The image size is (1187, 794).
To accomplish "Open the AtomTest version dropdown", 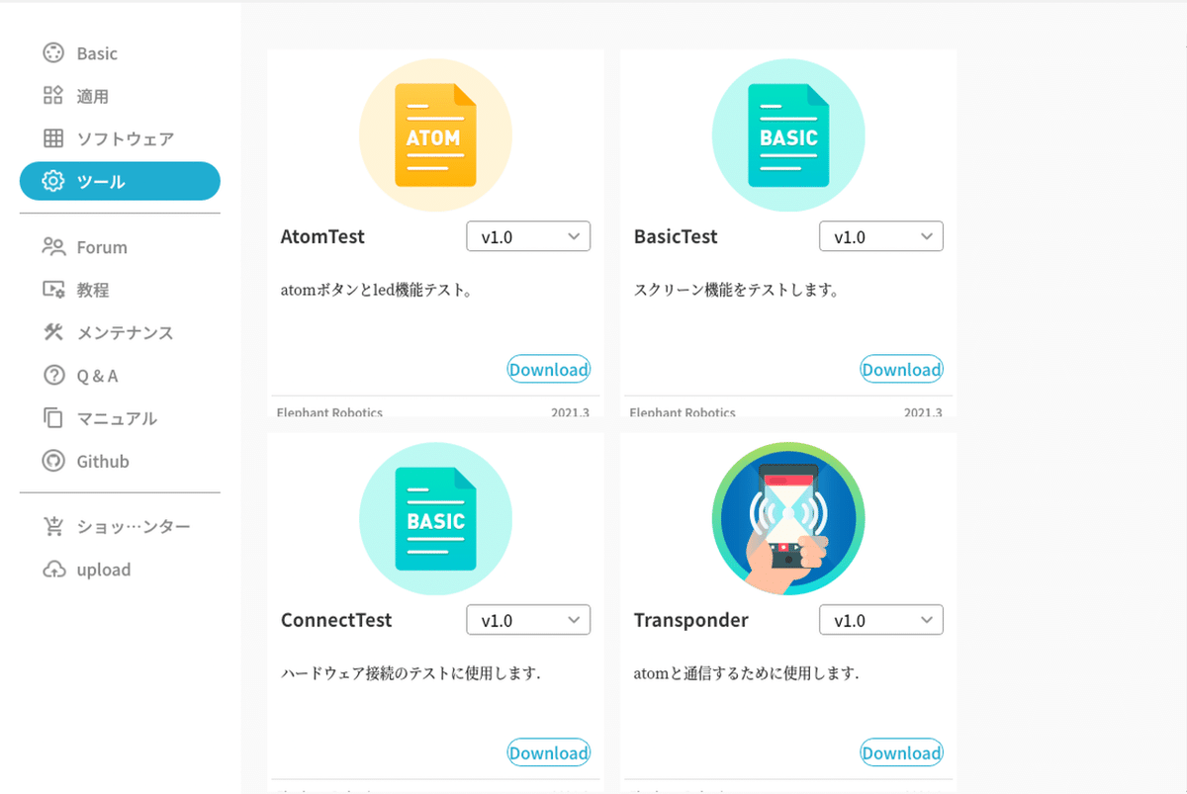I will tap(527, 236).
